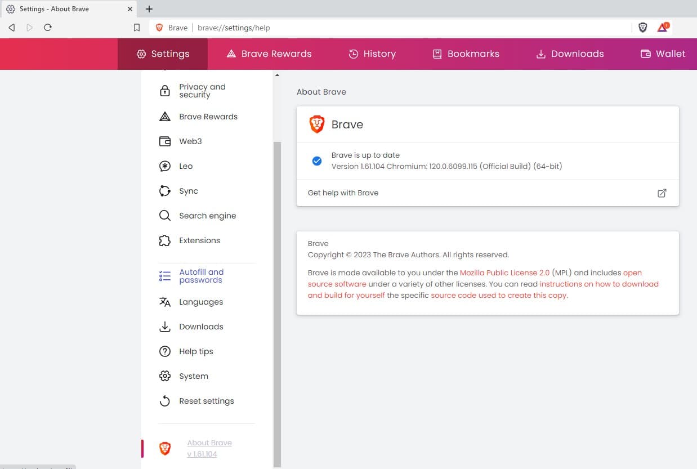Click the external link icon for help
697x469 pixels.
pyautogui.click(x=662, y=193)
